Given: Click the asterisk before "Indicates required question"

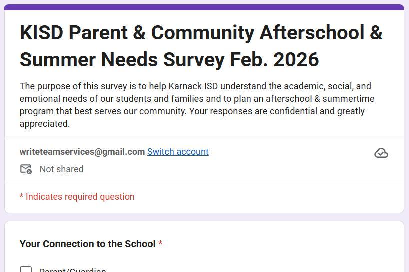Looking at the screenshot, I should [x=21, y=197].
